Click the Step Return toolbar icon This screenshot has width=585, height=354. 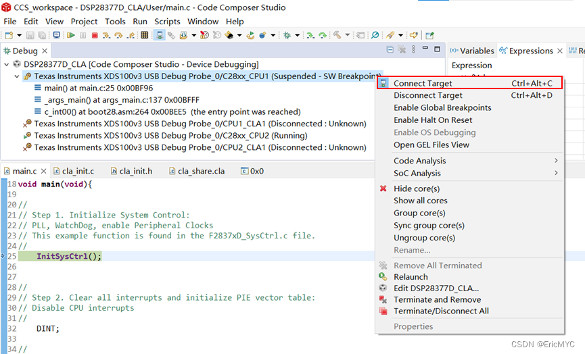pos(131,35)
